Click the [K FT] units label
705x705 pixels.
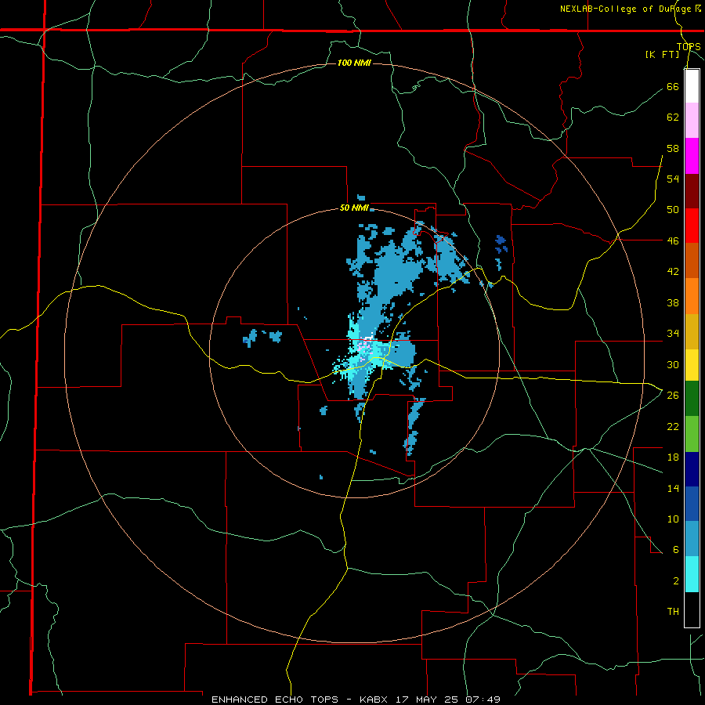click(x=662, y=54)
